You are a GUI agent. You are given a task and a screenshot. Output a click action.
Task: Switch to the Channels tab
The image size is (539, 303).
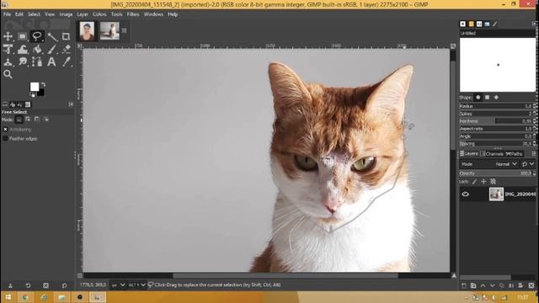point(492,154)
